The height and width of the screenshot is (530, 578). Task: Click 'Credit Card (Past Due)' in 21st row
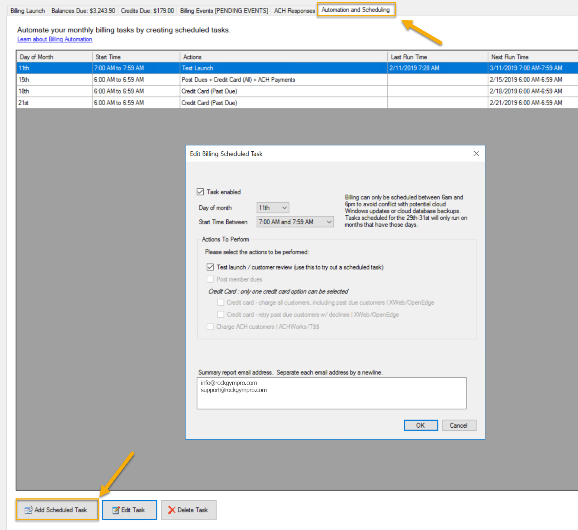209,103
